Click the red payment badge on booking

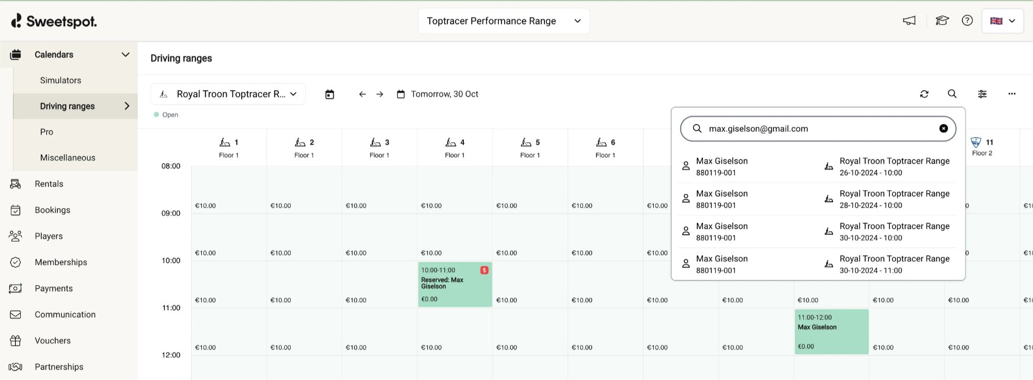click(484, 270)
